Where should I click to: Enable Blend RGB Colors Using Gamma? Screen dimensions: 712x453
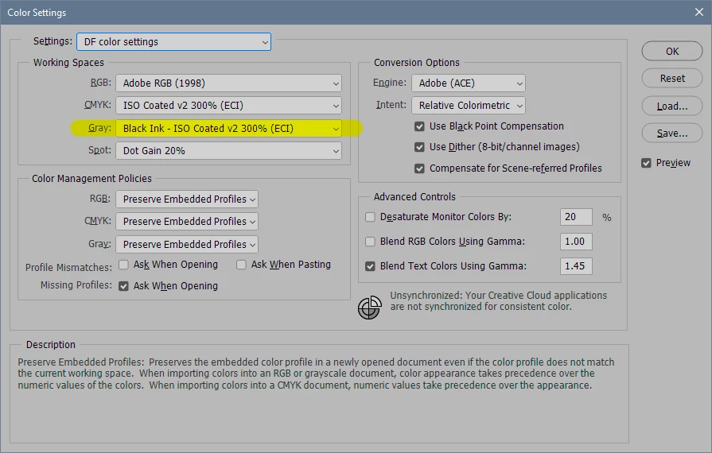click(371, 242)
